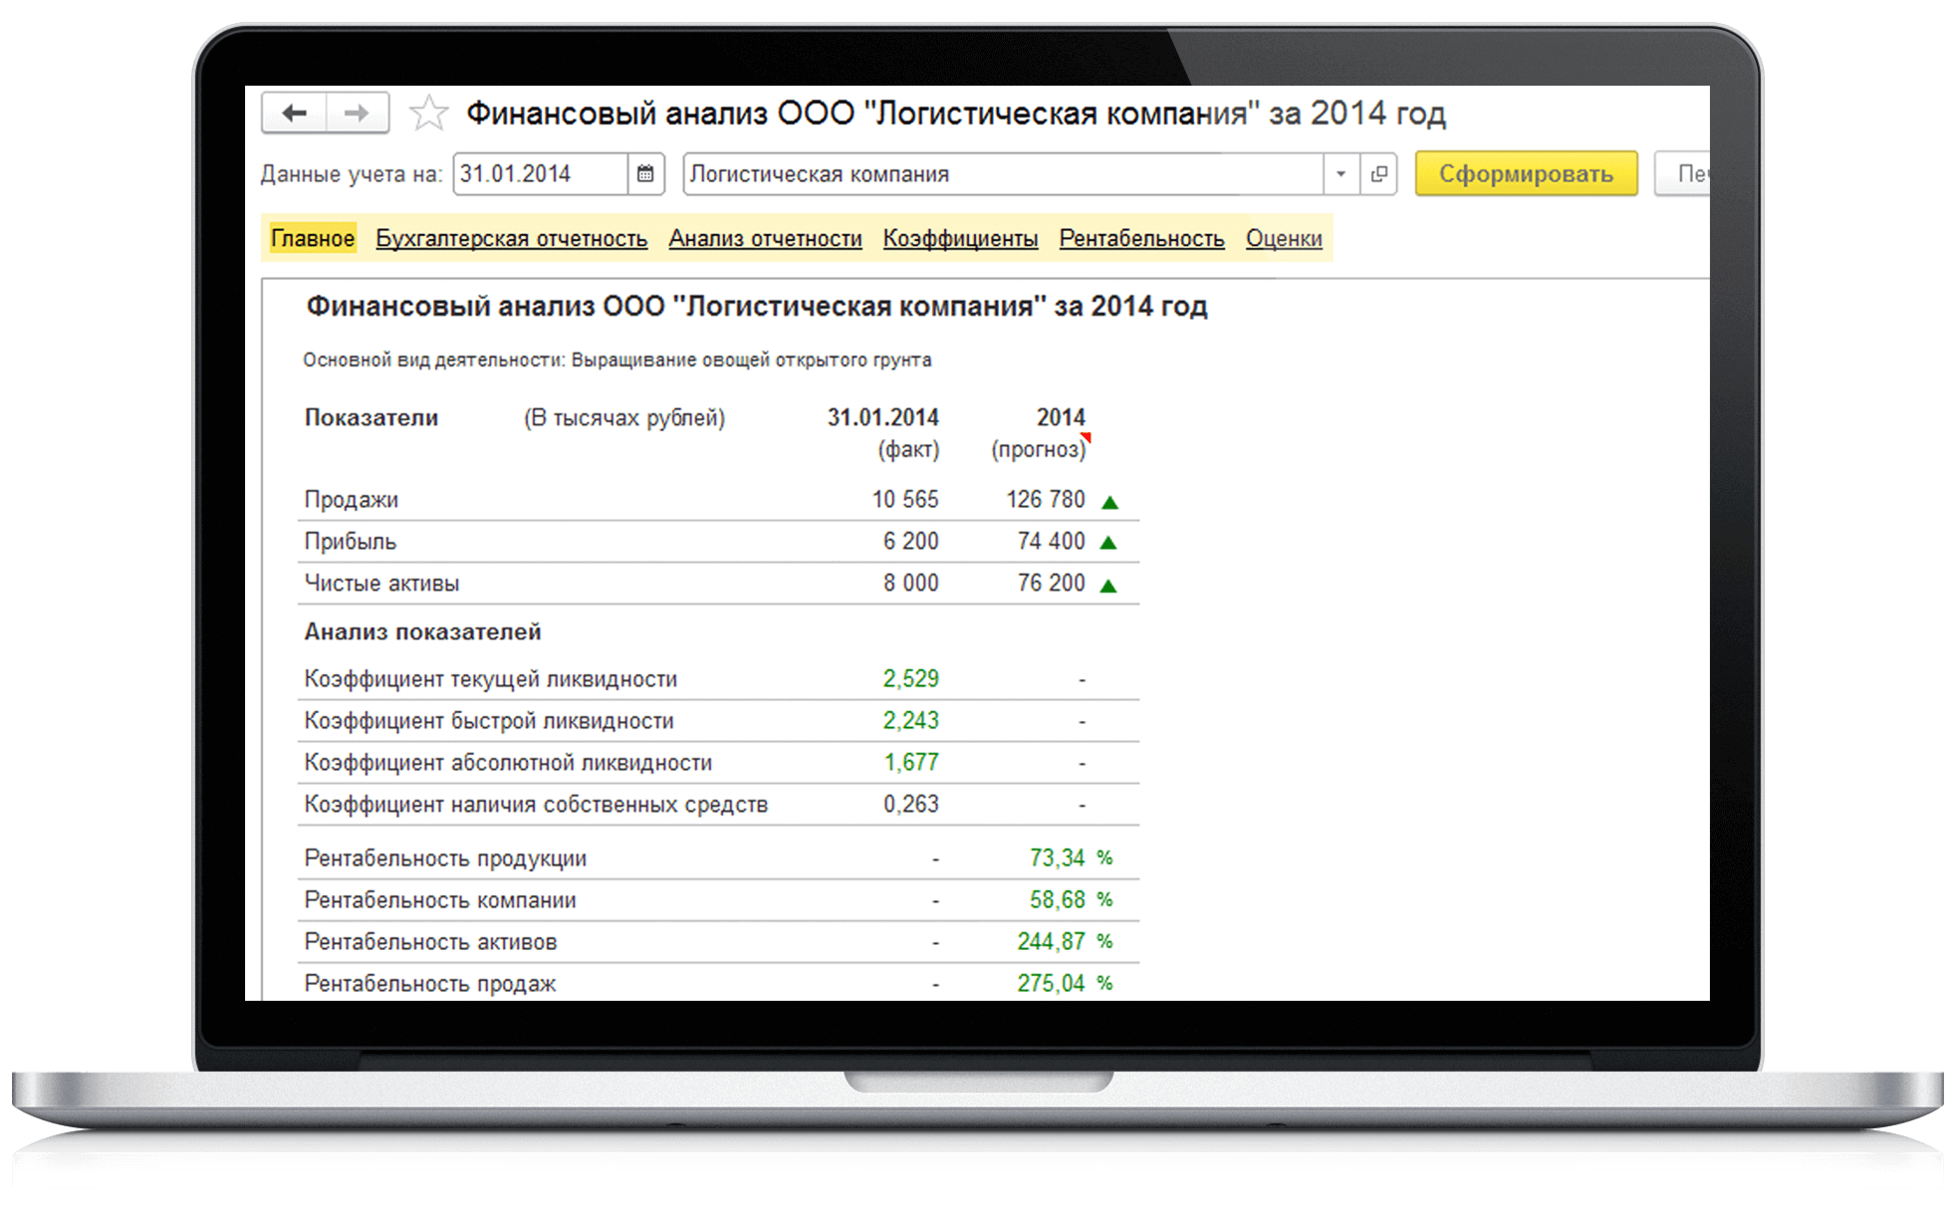The height and width of the screenshot is (1205, 1954).
Task: Click Прибыль fact value 6 200
Action: (x=911, y=542)
